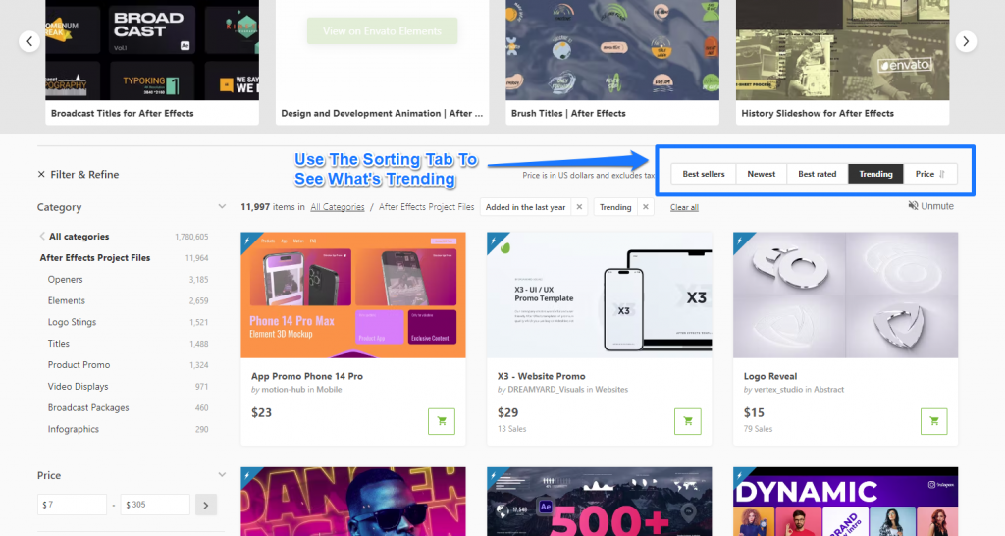Sort by Best sellers
The width and height of the screenshot is (1005, 536).
coord(703,174)
